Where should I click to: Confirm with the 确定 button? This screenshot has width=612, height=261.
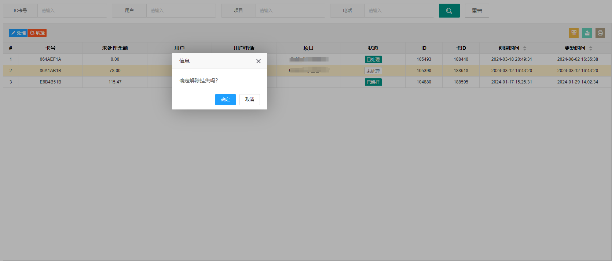pyautogui.click(x=226, y=100)
